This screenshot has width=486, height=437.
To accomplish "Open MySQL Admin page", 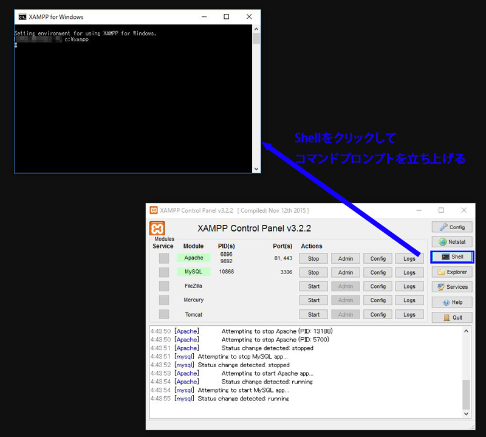I will tap(346, 273).
